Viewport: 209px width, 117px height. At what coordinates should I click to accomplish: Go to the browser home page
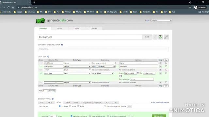click(x=13, y=7)
